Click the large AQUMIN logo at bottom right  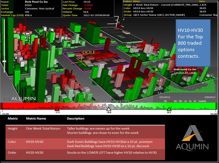192,138
